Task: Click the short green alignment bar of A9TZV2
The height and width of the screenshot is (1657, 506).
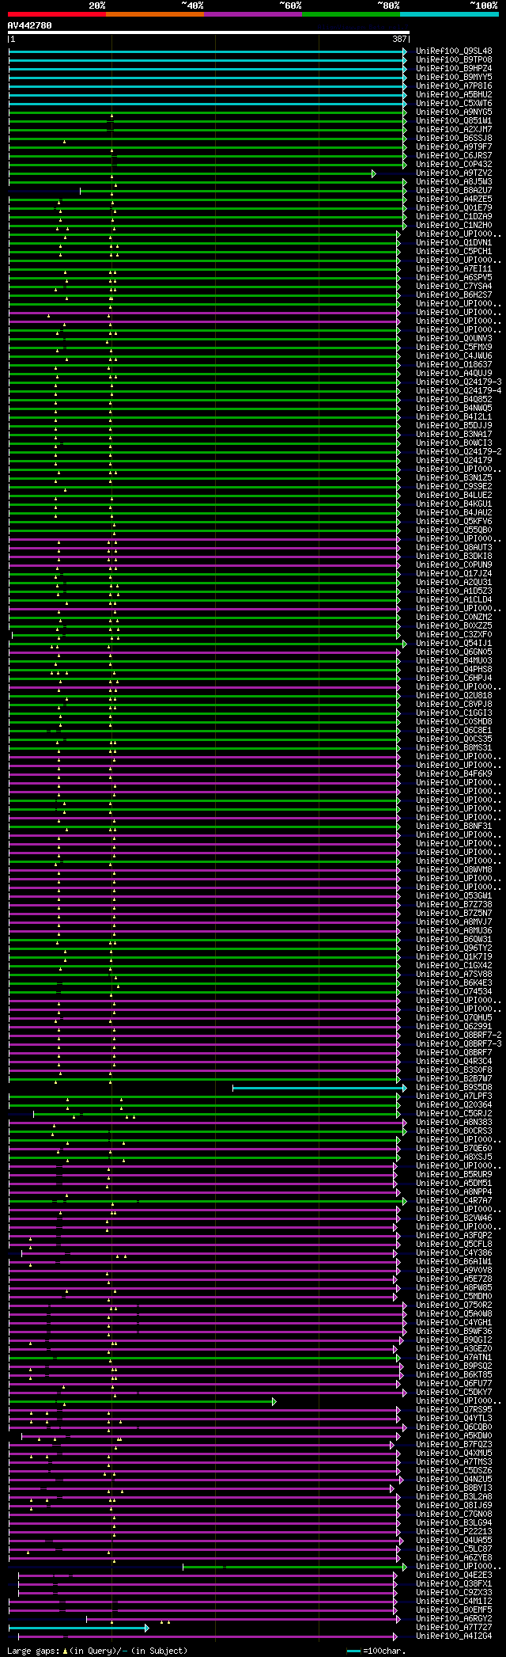Action: (192, 173)
